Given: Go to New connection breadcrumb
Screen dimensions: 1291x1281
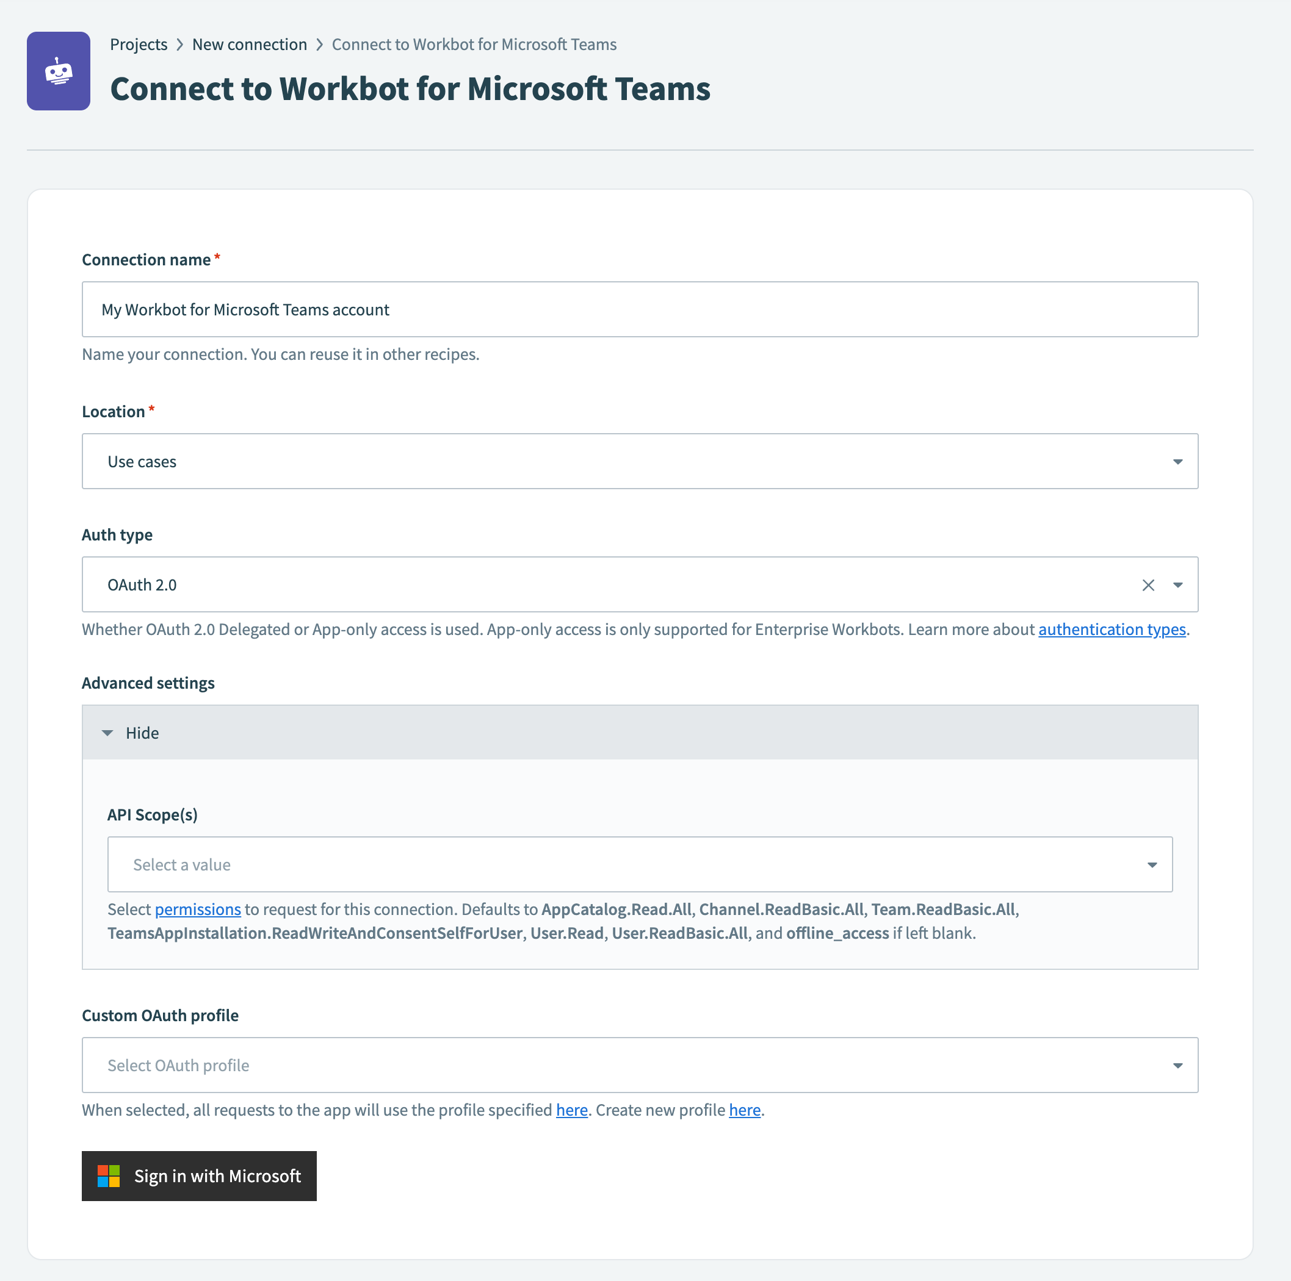Looking at the screenshot, I should point(249,44).
